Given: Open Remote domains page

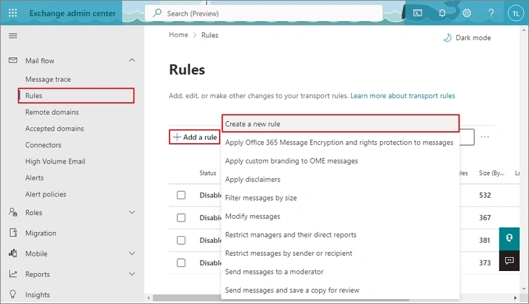Looking at the screenshot, I should pyautogui.click(x=52, y=112).
